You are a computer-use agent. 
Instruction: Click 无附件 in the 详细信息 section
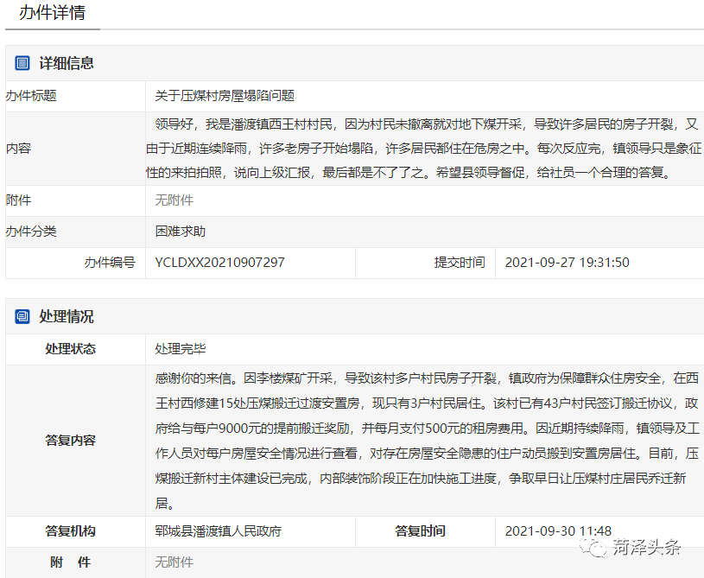(174, 200)
